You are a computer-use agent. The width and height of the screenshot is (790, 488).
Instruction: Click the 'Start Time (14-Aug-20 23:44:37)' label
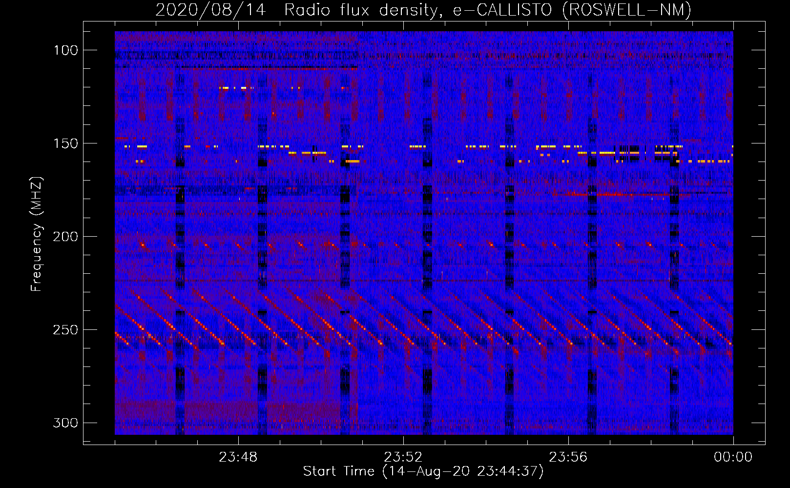coord(423,471)
